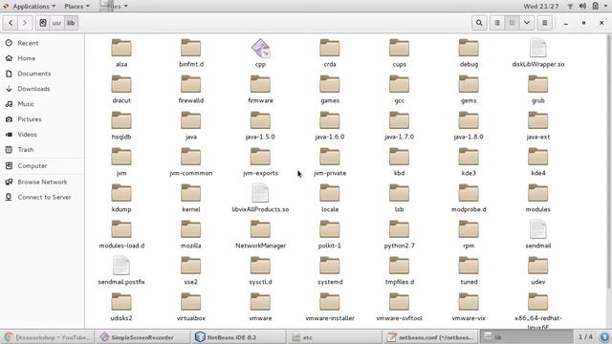Select the java-ext folder
Viewport: 612px width, 344px height.
click(x=537, y=125)
